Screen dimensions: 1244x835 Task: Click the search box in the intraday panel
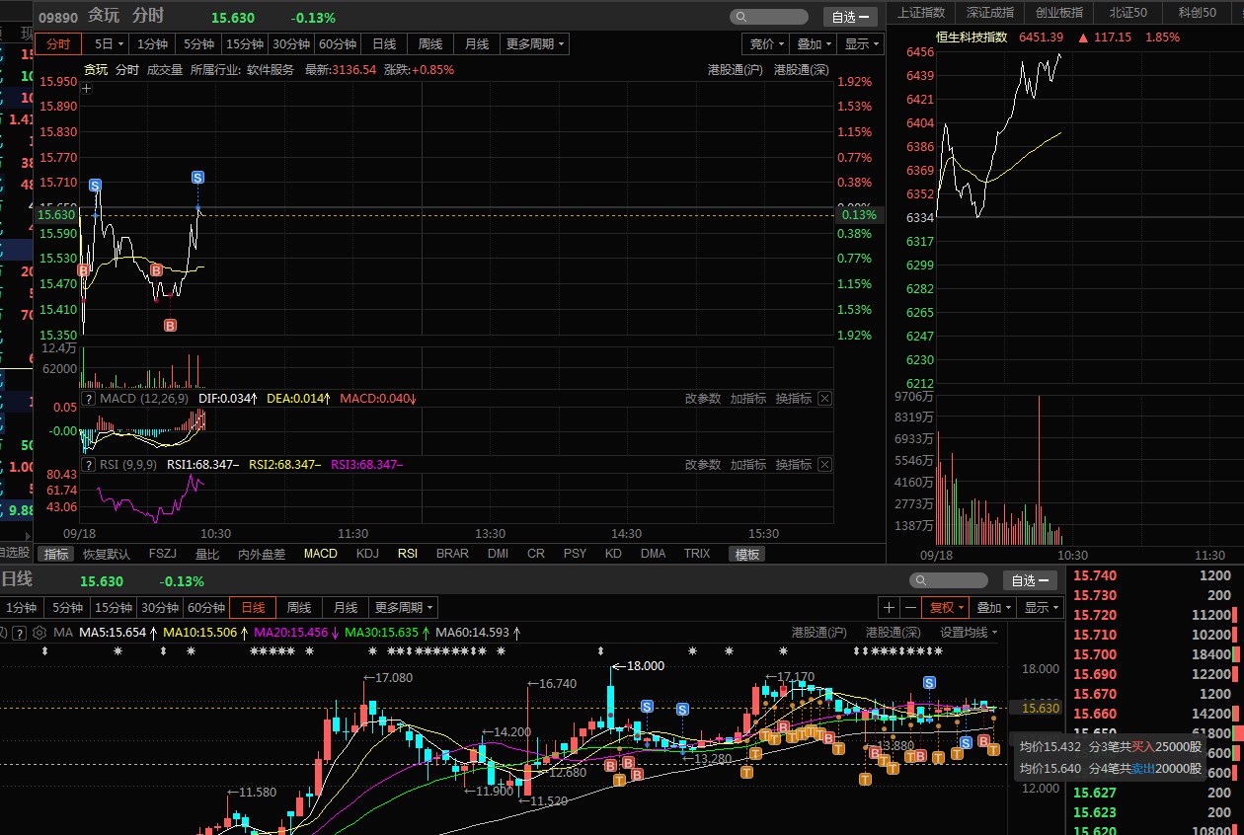coord(769,17)
